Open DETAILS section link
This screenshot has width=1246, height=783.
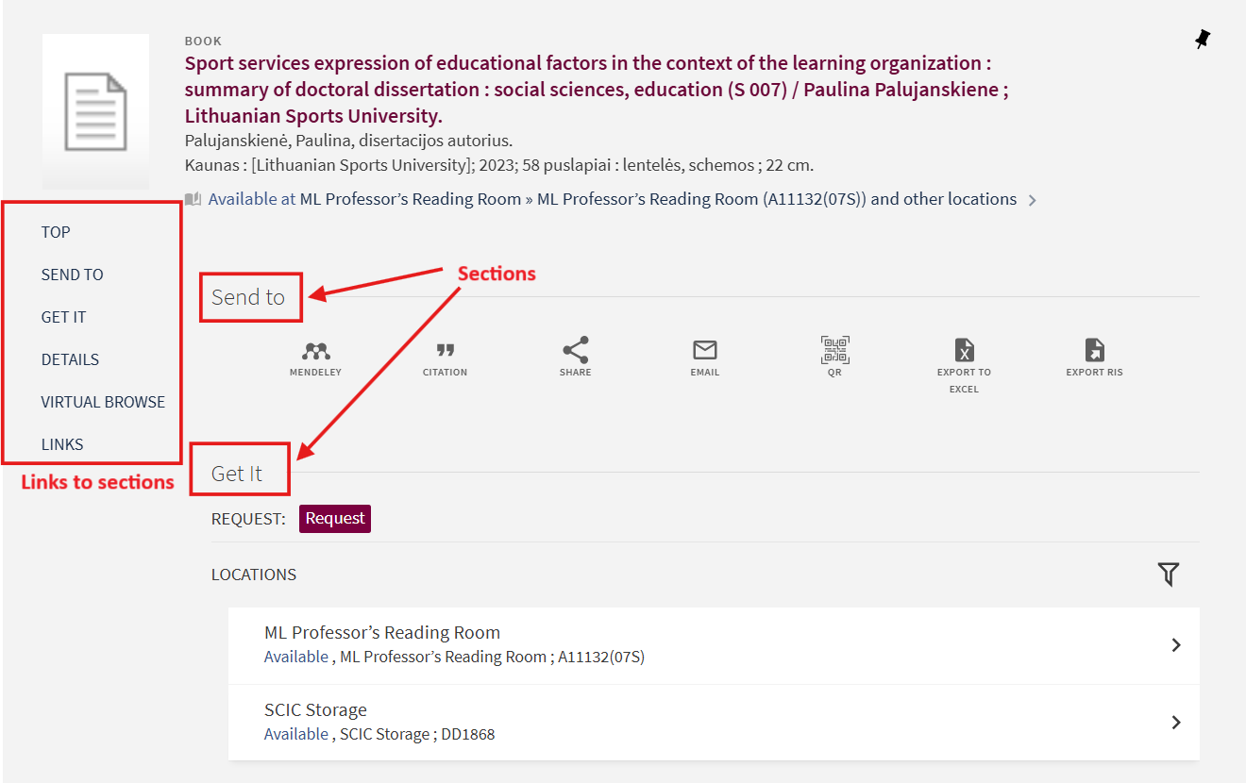coord(70,359)
